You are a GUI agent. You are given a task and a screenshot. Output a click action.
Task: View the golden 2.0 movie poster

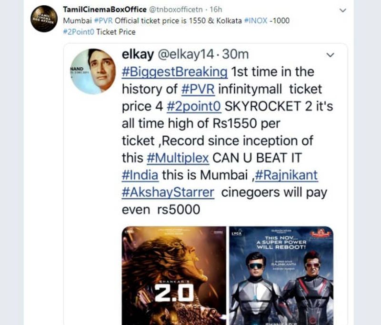pyautogui.click(x=174, y=275)
